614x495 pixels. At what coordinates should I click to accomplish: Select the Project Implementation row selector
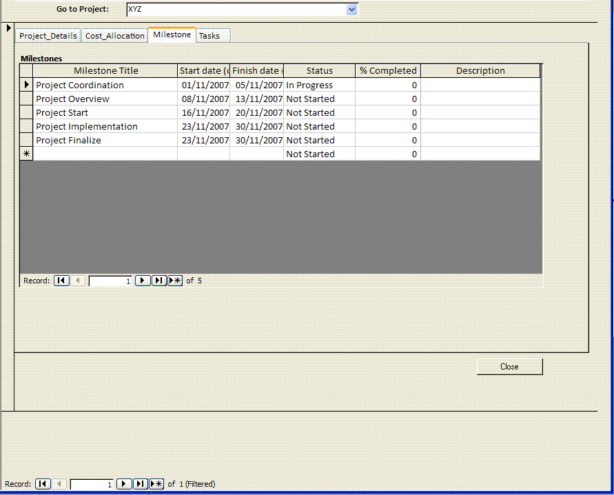[26, 126]
